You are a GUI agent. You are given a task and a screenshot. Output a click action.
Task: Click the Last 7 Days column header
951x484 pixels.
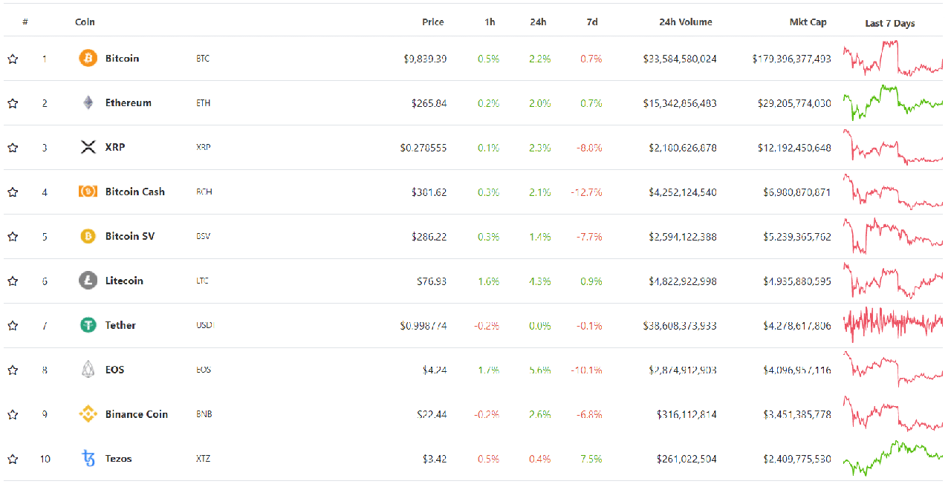[x=890, y=24]
